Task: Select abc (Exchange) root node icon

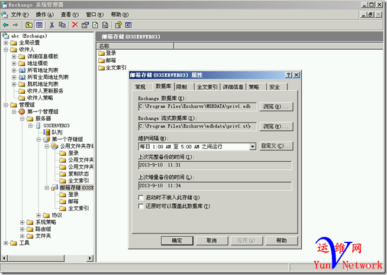Action: tap(6, 36)
